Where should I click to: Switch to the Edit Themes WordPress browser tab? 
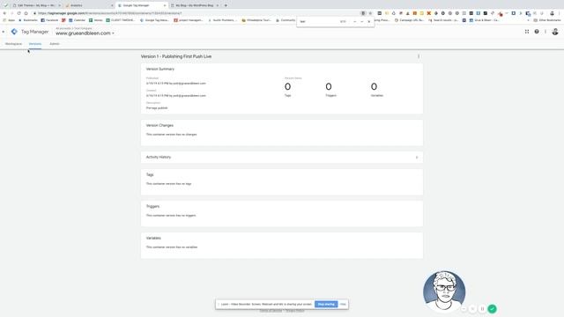pos(36,5)
